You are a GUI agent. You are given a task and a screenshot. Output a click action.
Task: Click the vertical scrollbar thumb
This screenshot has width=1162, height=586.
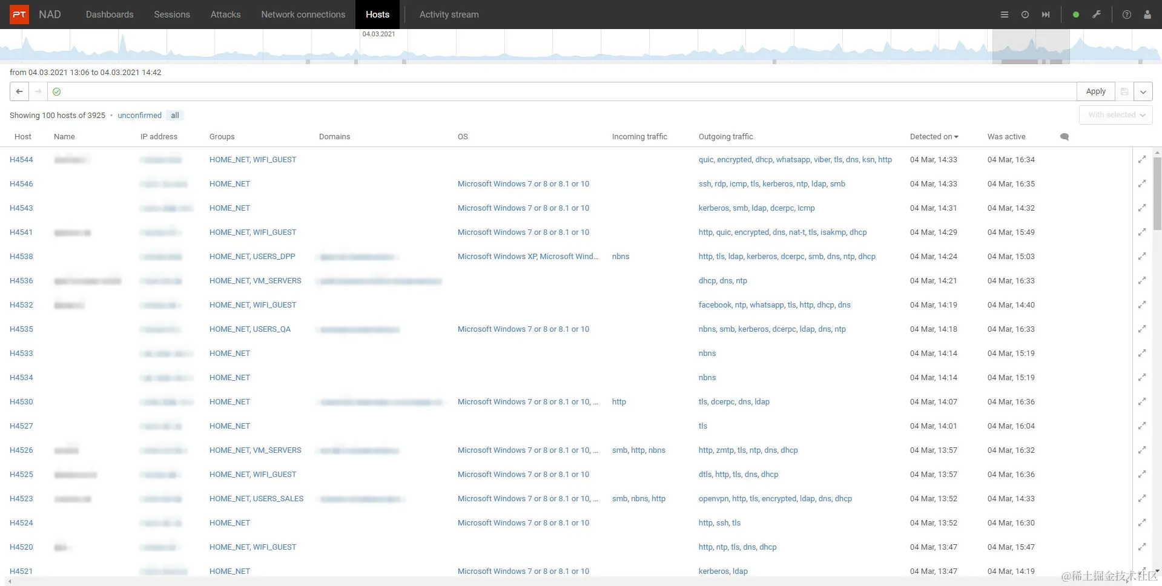1157,194
